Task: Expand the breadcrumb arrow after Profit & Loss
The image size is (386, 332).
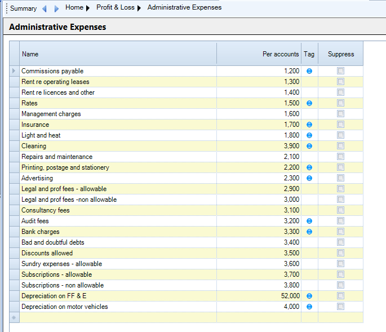Action: (140, 8)
